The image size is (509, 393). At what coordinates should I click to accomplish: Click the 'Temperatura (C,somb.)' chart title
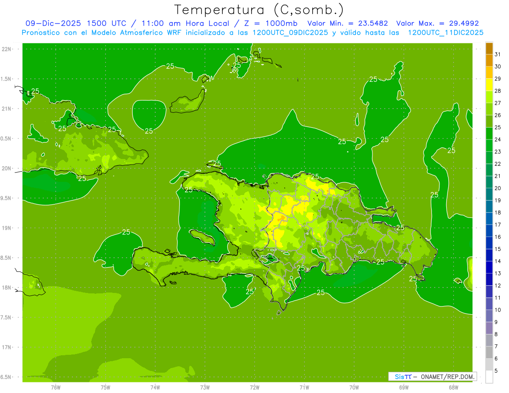[259, 9]
